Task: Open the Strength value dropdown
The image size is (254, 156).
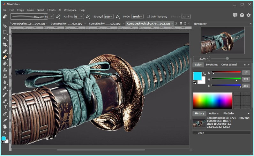Action: 109,16
